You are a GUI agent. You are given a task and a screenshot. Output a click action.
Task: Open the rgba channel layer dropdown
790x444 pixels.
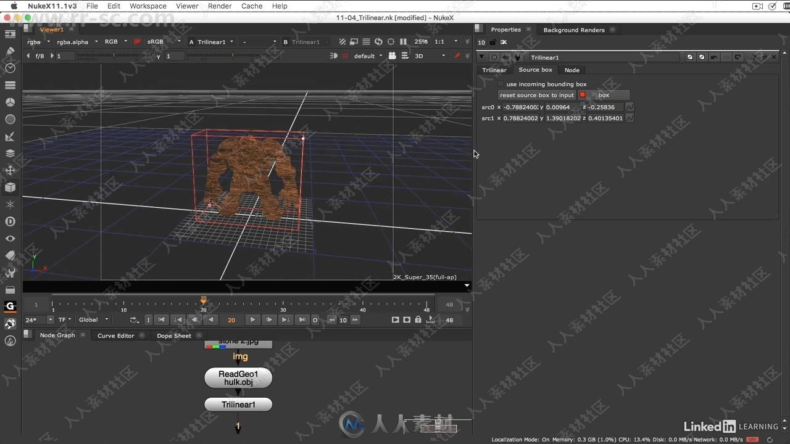pos(38,42)
